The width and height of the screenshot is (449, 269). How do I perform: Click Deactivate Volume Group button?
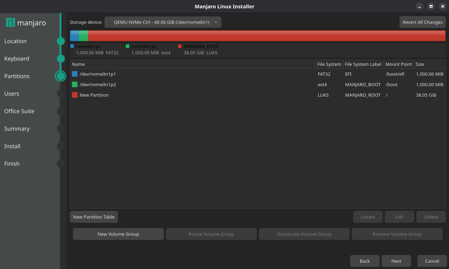[304, 234]
